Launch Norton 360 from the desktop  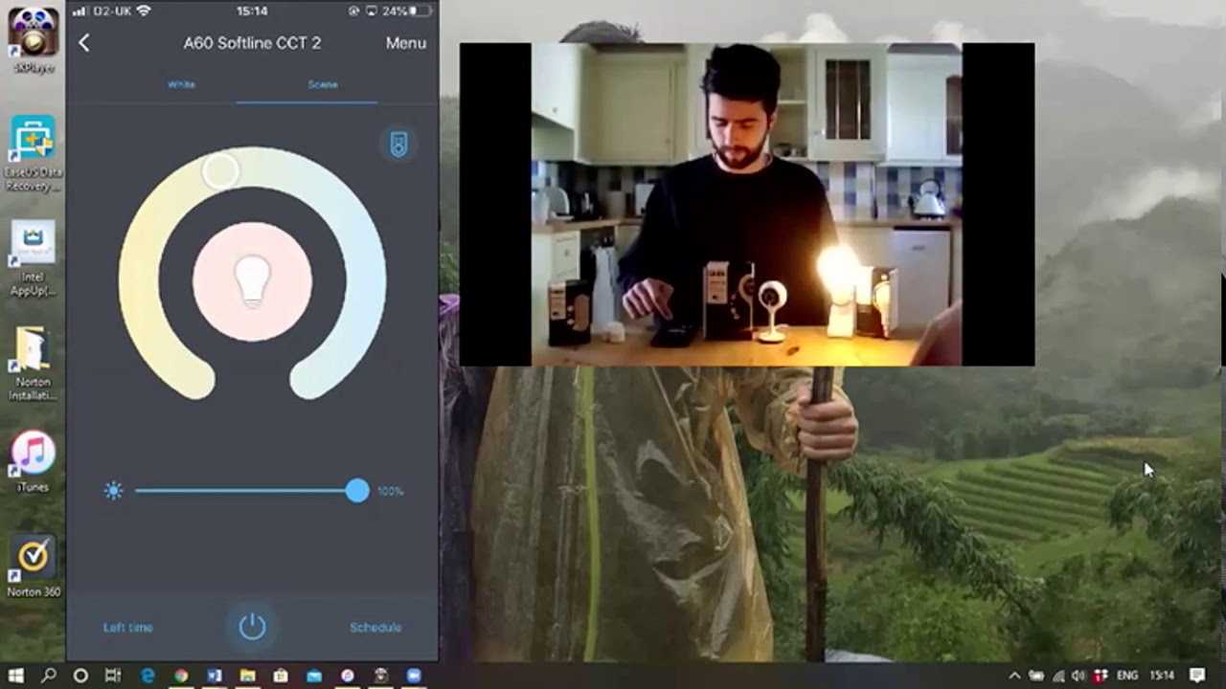point(34,567)
